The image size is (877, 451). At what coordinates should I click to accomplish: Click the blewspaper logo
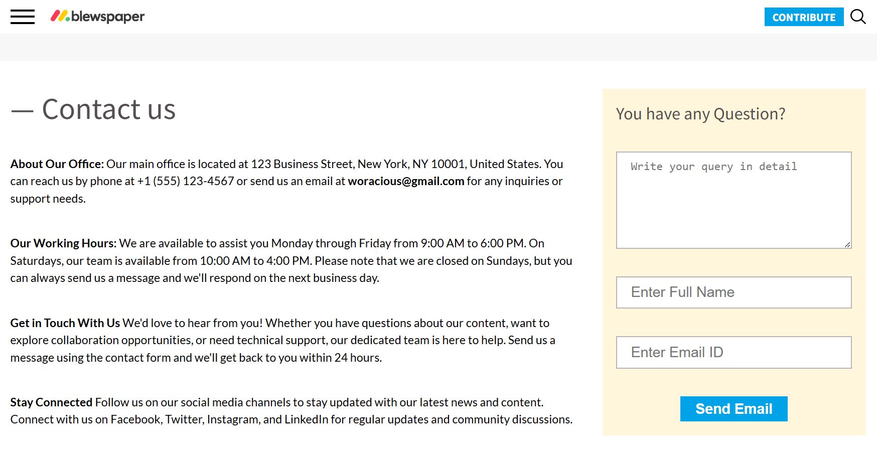click(98, 17)
